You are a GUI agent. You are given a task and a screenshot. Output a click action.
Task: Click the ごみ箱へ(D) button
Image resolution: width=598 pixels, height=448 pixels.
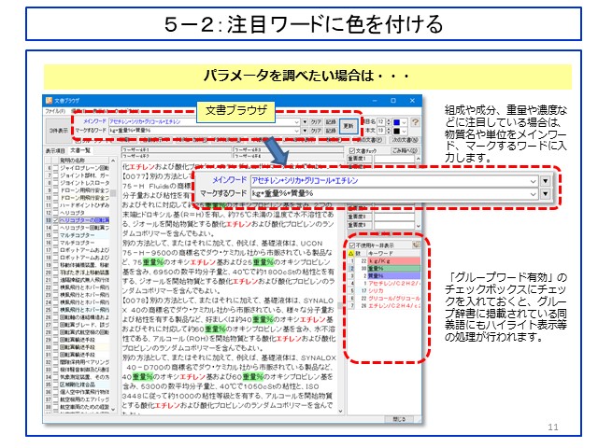tap(405, 150)
